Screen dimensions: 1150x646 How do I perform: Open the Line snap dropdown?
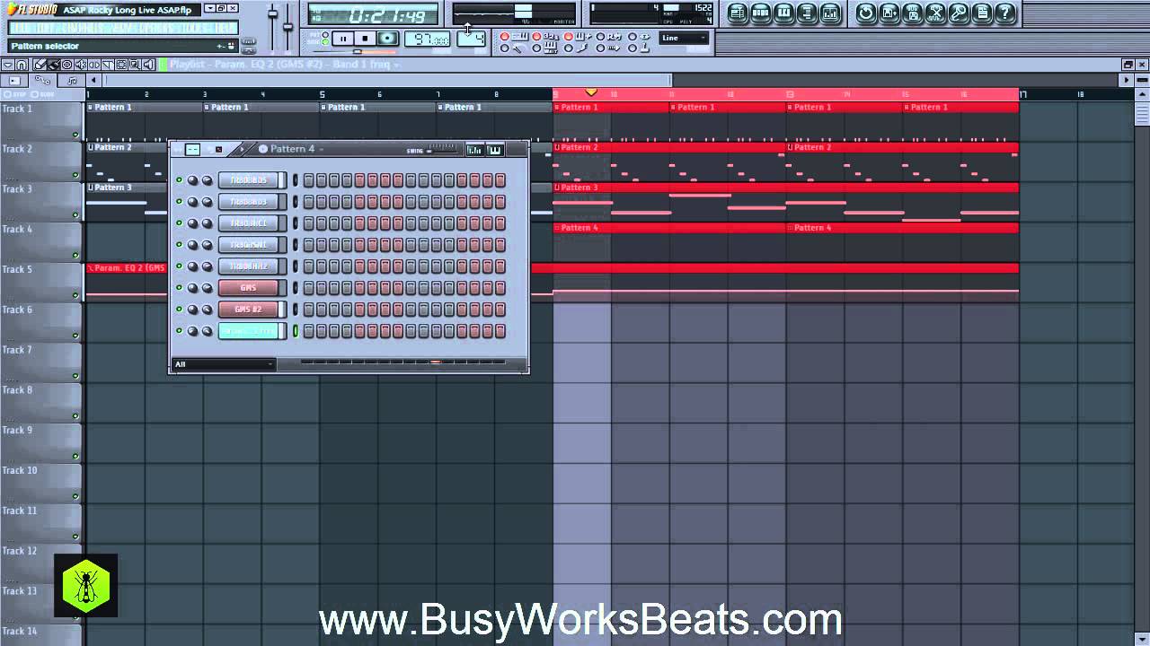684,38
